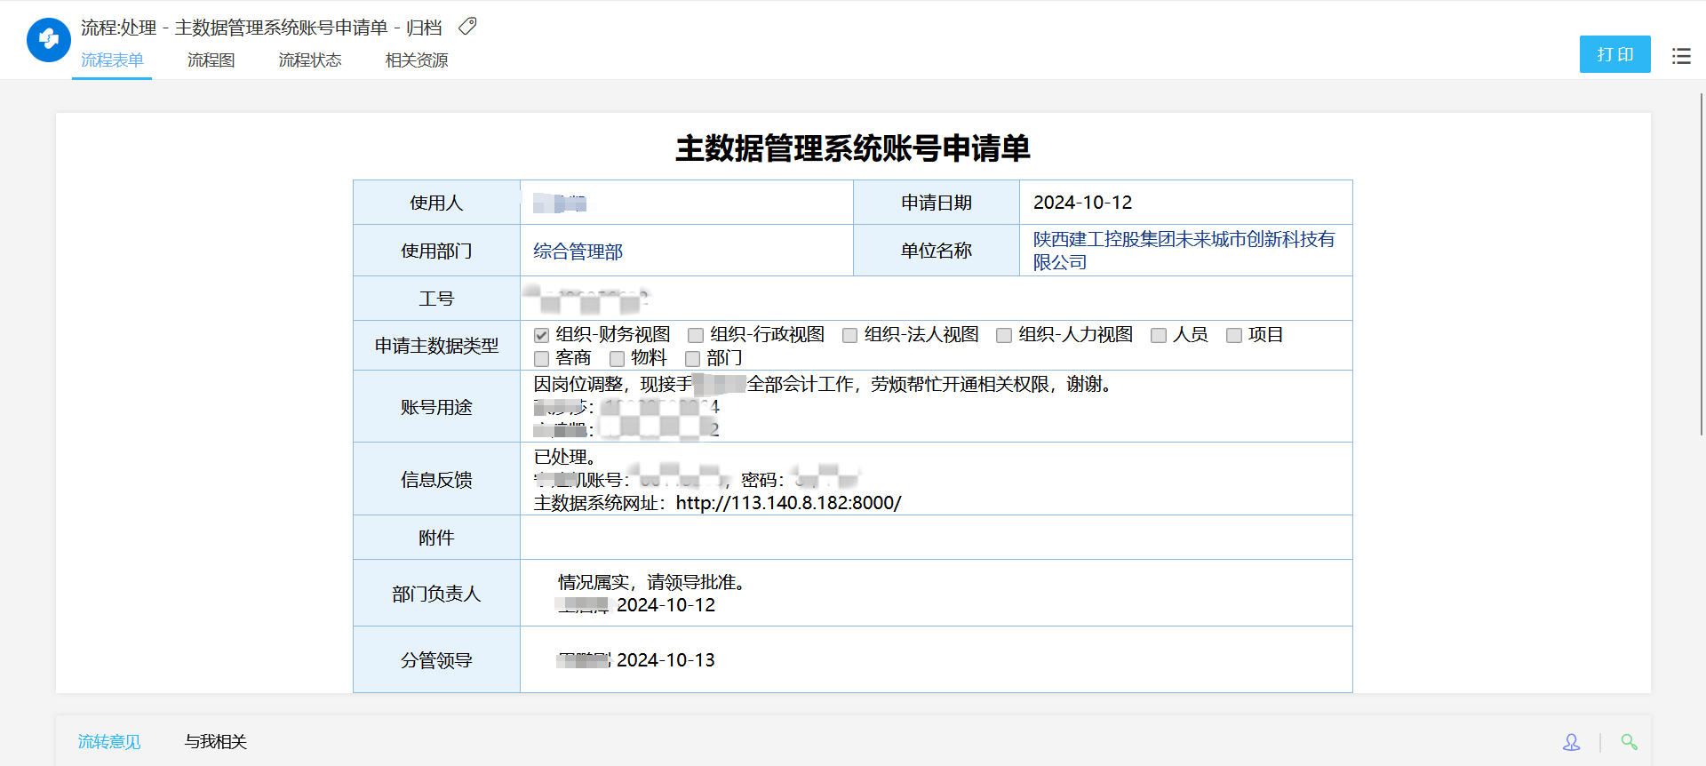Click the tag icon beside the title
This screenshot has height=766, width=1706.
467,27
